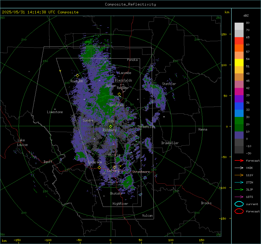261x244 pixels.
Task: Click the RockyMH label
Action: (77, 81)
